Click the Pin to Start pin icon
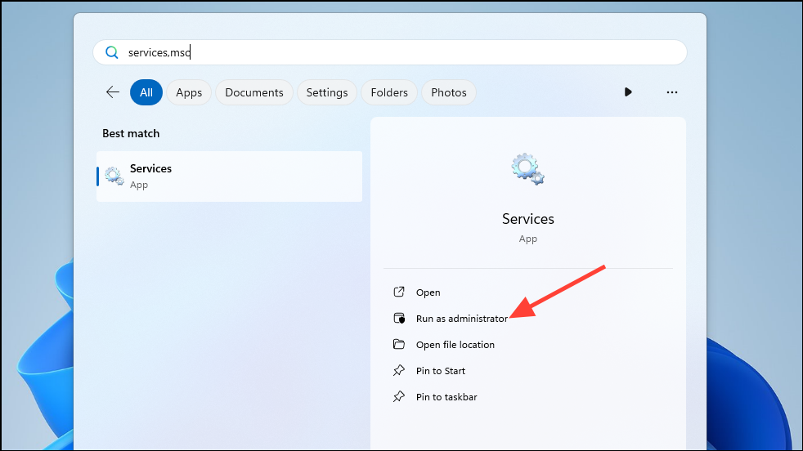Viewport: 803px width, 451px height. pos(399,370)
